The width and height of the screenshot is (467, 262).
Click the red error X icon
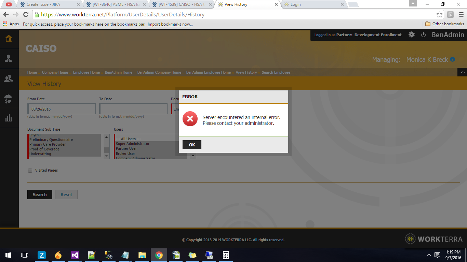tap(190, 119)
